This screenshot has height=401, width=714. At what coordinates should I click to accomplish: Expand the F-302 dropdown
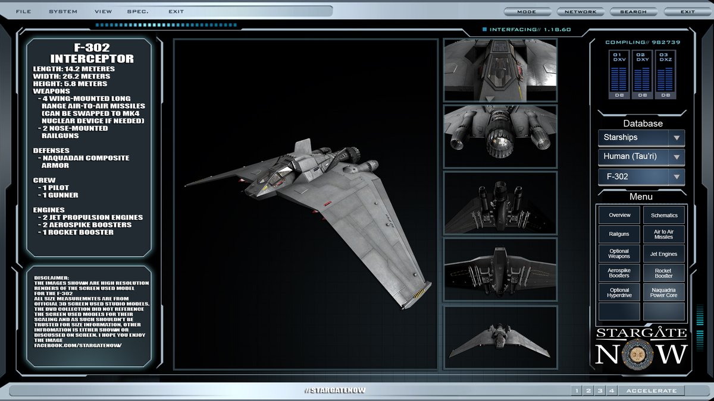pyautogui.click(x=641, y=176)
